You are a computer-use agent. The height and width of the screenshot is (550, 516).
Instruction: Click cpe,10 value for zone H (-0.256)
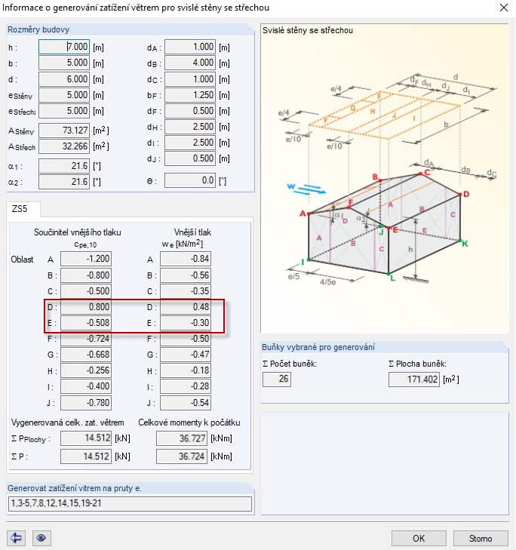(x=86, y=370)
